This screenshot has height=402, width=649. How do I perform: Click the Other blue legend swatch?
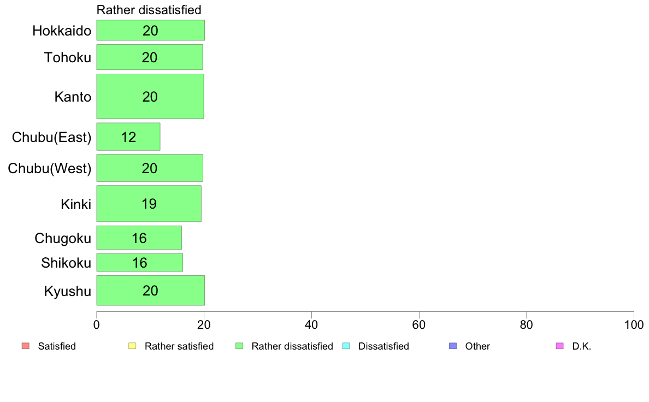tap(453, 346)
